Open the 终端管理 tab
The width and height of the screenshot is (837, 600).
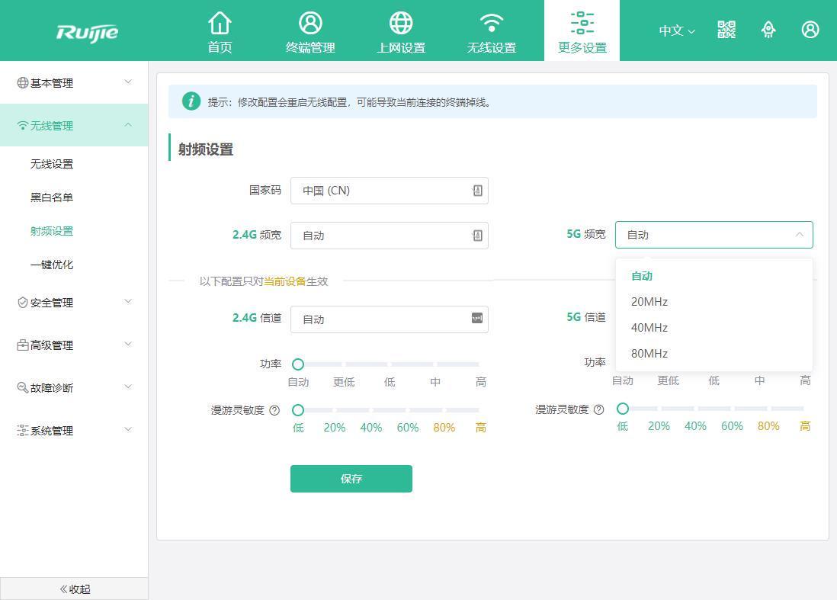click(310, 32)
